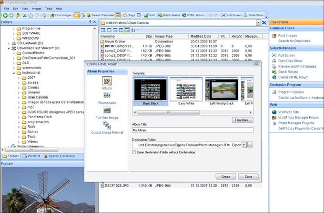The width and height of the screenshot is (324, 213).
Task: Open the Tools menu
Action: [x=49, y=9]
